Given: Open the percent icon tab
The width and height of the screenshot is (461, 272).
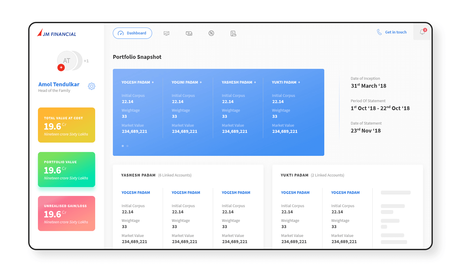Looking at the screenshot, I should click(x=211, y=33).
